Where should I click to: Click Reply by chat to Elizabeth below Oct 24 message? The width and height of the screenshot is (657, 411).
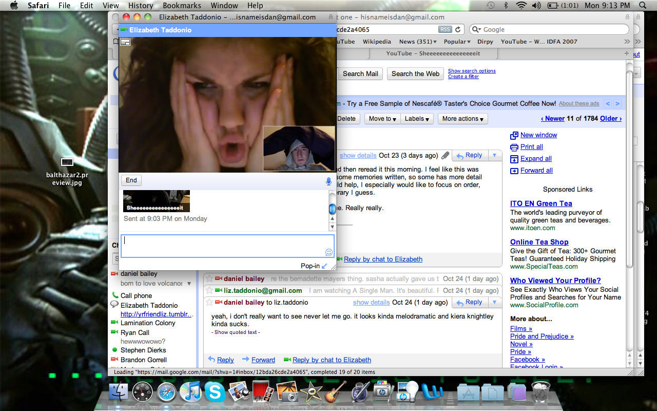pos(332,360)
